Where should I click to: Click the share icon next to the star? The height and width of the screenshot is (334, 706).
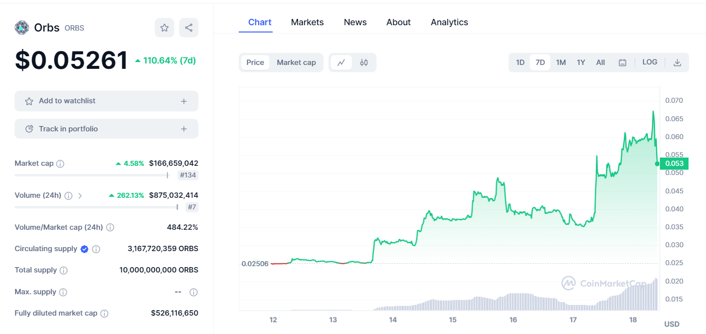point(188,28)
